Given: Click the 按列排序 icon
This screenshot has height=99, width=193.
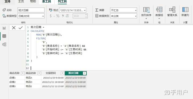Looking at the screenshot, I should coord(146,10).
